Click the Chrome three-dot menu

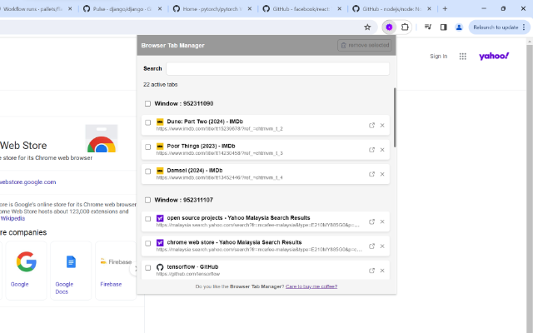coord(524,27)
